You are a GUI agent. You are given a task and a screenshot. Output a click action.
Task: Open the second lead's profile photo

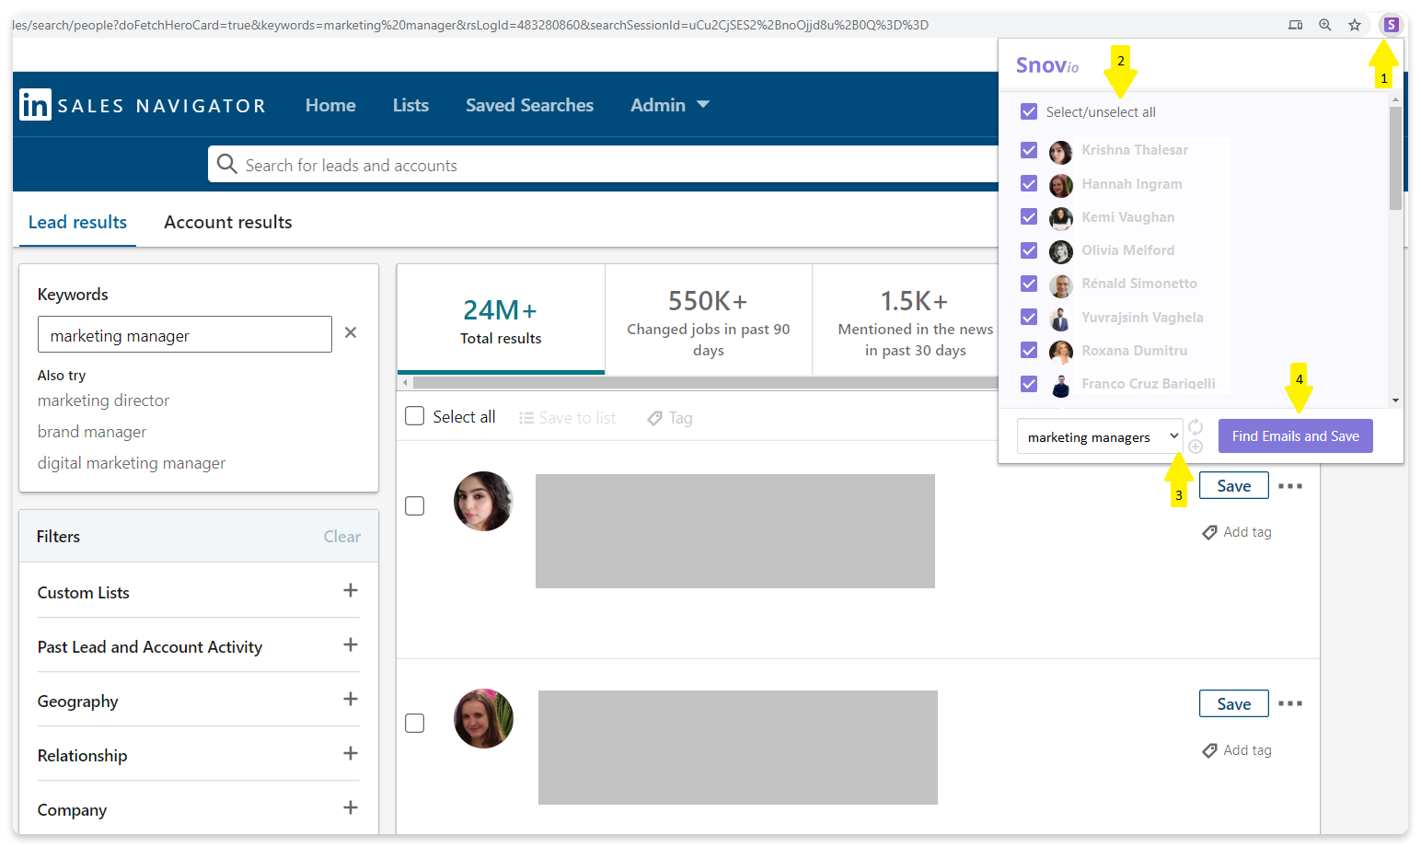coord(483,718)
